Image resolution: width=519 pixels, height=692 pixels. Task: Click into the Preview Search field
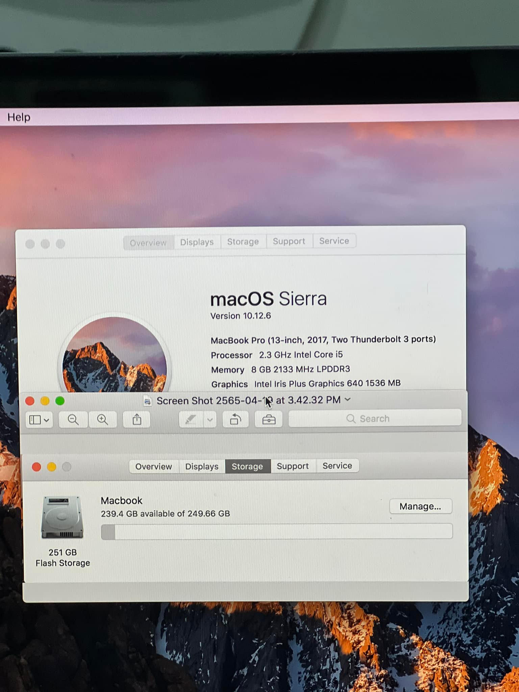[374, 419]
